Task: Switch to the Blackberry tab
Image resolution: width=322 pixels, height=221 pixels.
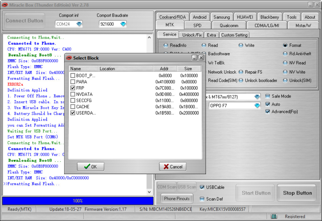Action: coord(270,17)
